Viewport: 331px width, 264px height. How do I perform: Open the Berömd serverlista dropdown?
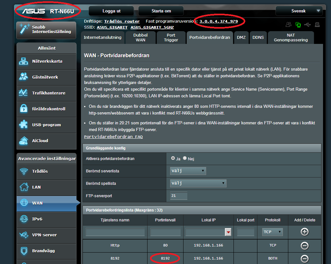pyautogui.click(x=188, y=171)
